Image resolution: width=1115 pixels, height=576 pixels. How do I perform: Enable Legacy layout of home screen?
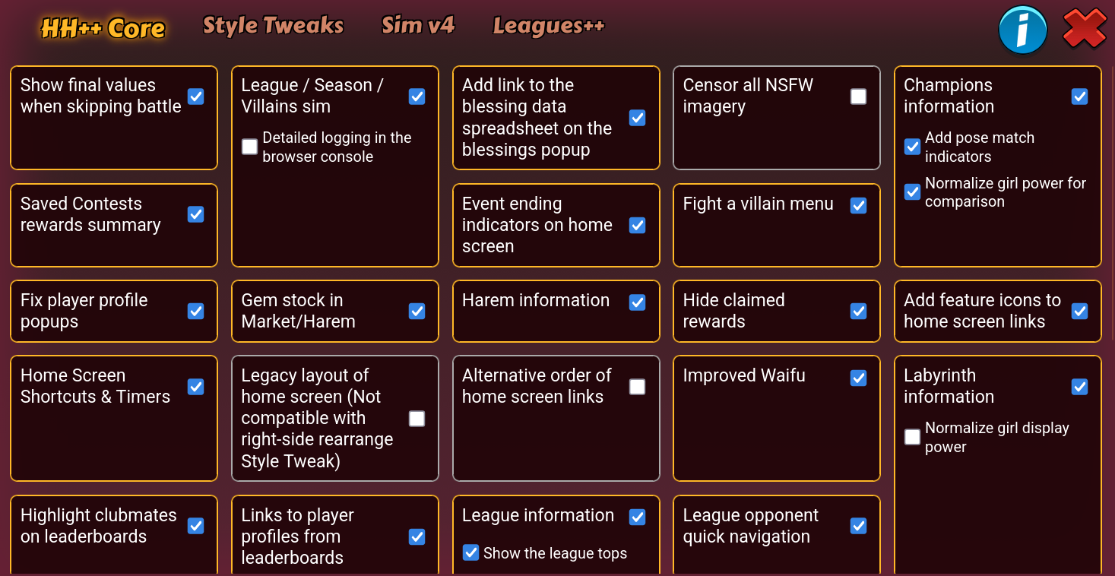tap(417, 419)
